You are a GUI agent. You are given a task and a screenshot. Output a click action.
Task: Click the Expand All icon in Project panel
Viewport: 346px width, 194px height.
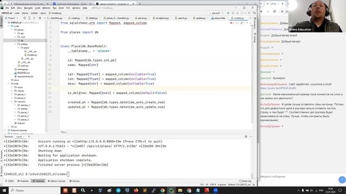point(29,18)
